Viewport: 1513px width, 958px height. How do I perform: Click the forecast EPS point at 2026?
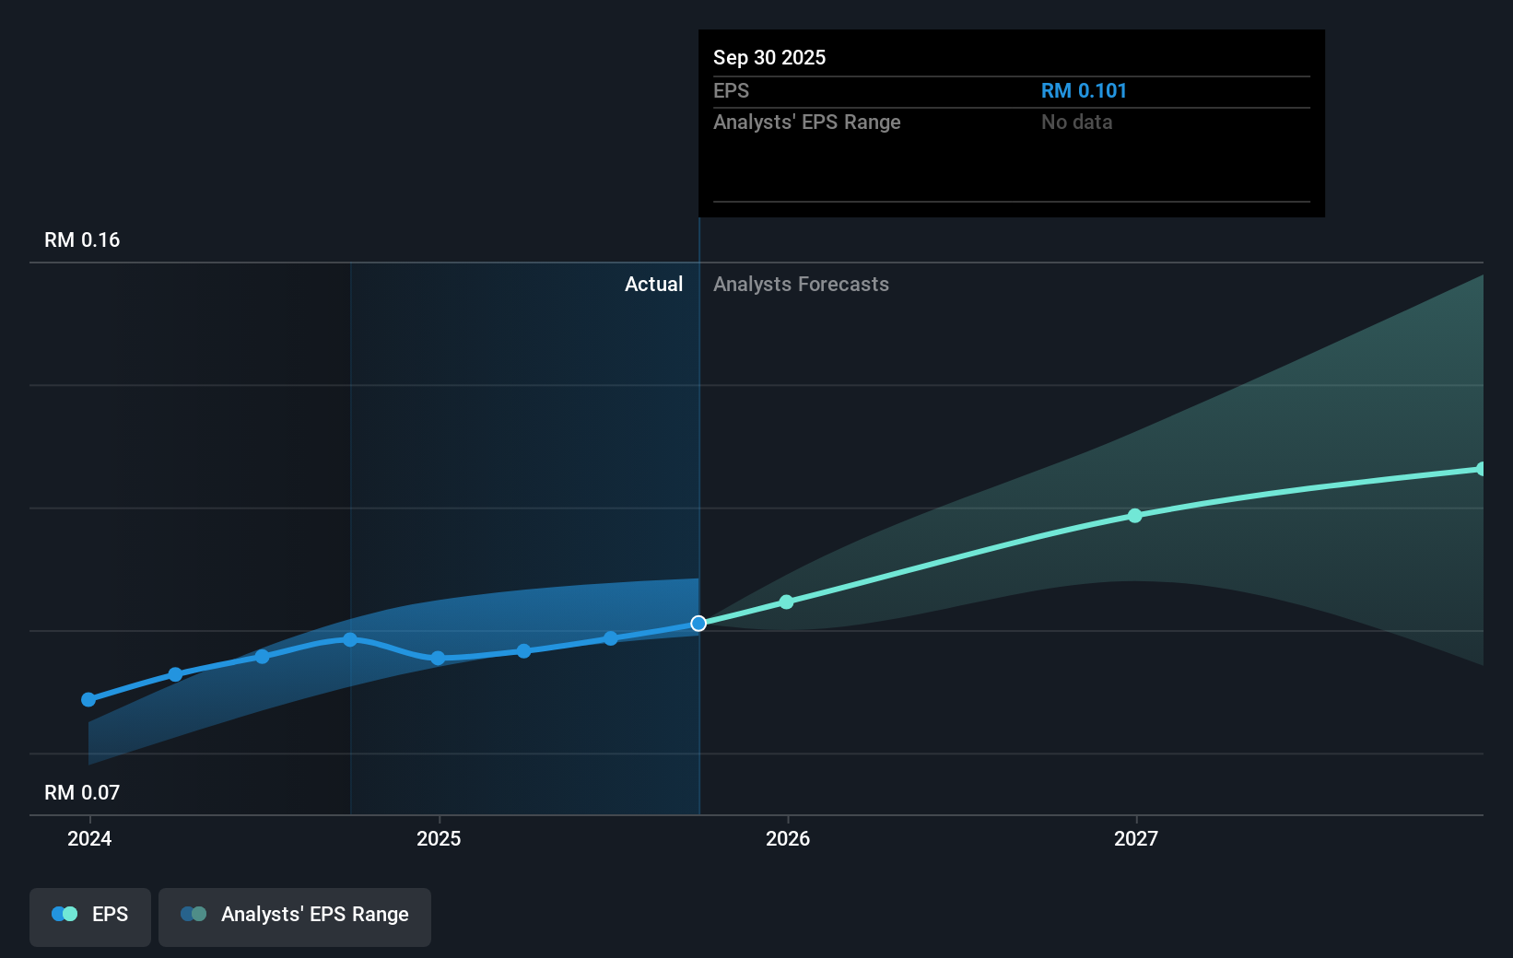786,602
